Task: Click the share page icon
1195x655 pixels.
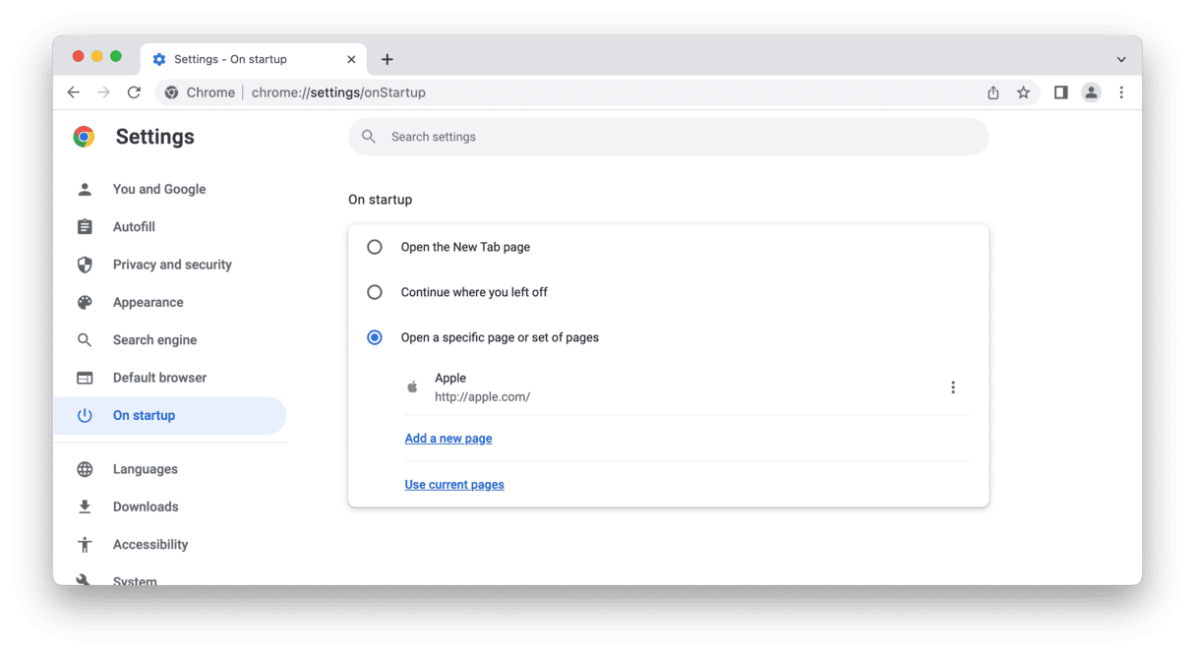Action: click(993, 92)
